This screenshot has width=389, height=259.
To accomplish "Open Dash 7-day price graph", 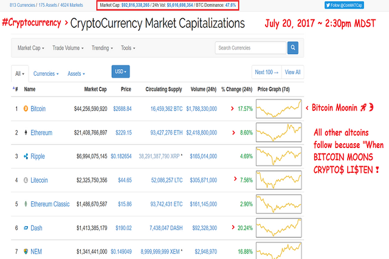I will [x=279, y=228].
